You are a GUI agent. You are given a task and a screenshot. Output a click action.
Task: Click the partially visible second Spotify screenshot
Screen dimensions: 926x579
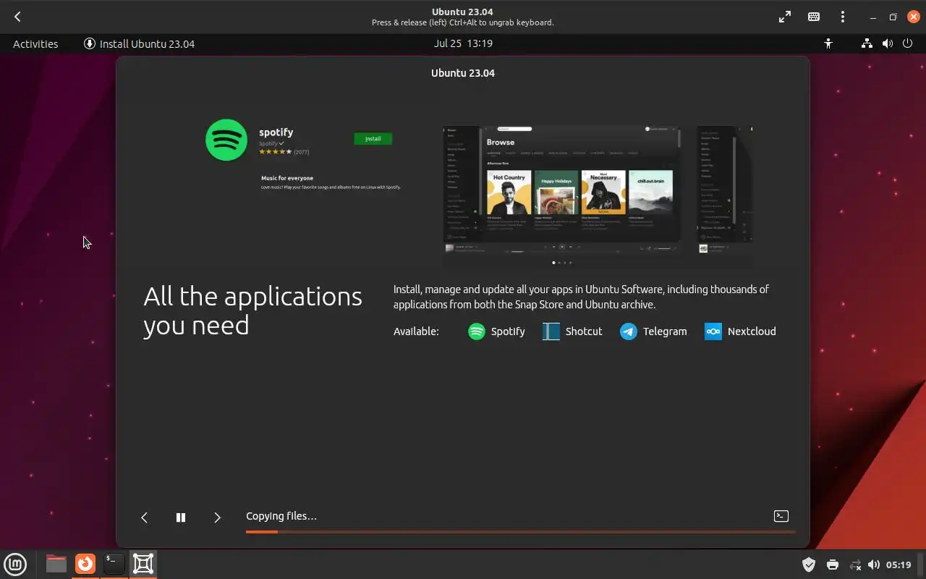(725, 189)
